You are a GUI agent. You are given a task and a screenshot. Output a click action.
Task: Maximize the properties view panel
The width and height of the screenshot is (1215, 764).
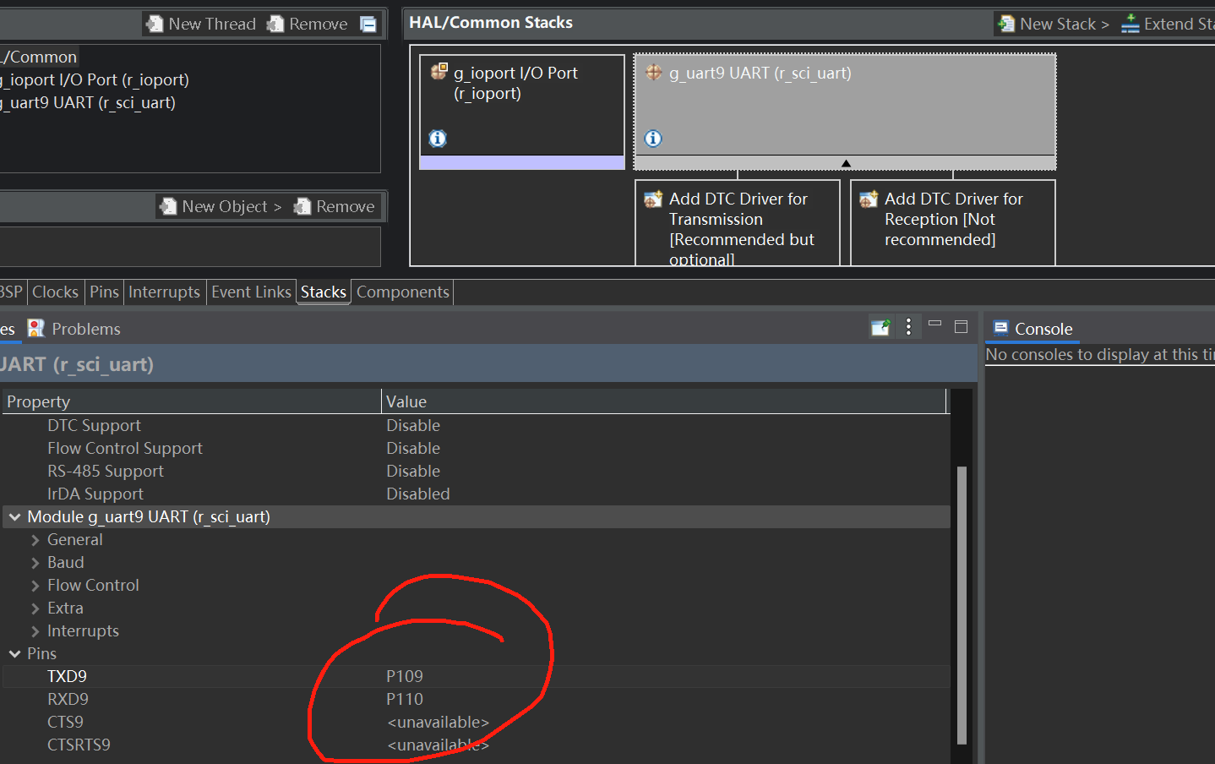point(961,327)
